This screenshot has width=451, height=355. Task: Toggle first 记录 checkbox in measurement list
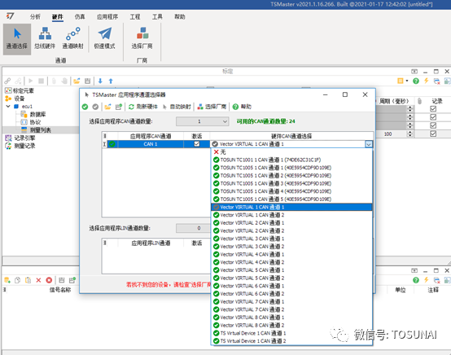tap(433, 109)
